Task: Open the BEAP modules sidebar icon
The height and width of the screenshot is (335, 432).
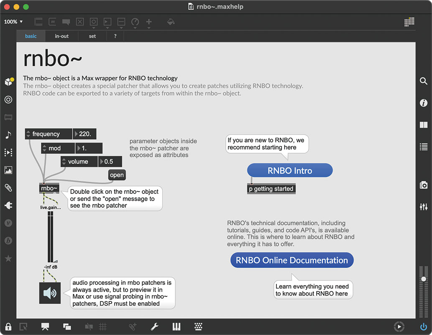Action: [x=8, y=241]
